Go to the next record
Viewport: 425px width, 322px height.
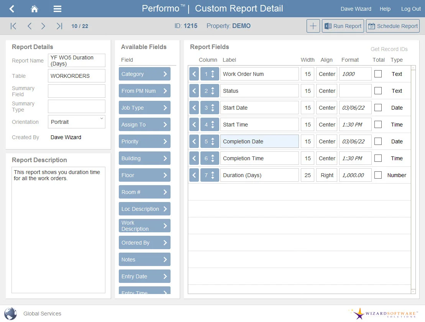point(43,26)
